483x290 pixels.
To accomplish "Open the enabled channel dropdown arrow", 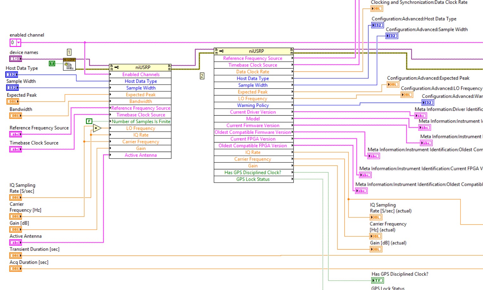I will pyautogui.click(x=18, y=42).
